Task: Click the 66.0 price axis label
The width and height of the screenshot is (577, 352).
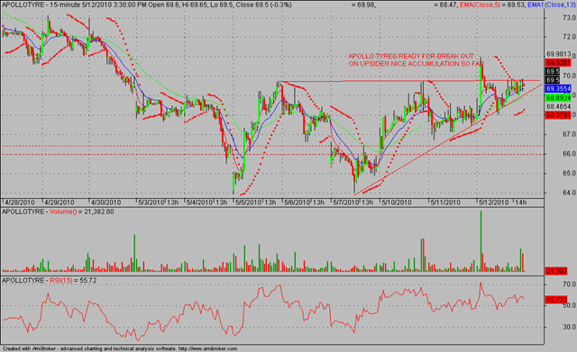Action: tap(569, 154)
